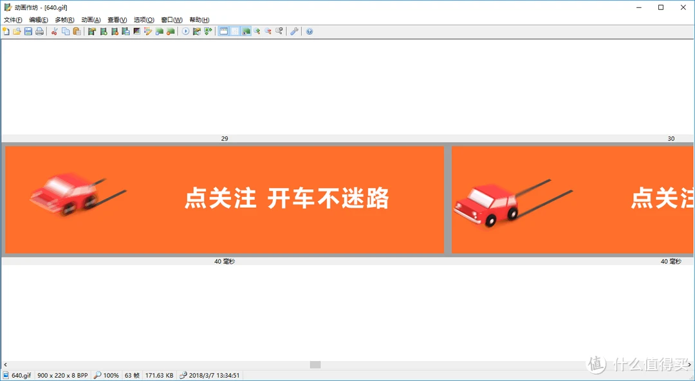
Task: Open the 查看(V) menu
Action: pyautogui.click(x=117, y=20)
